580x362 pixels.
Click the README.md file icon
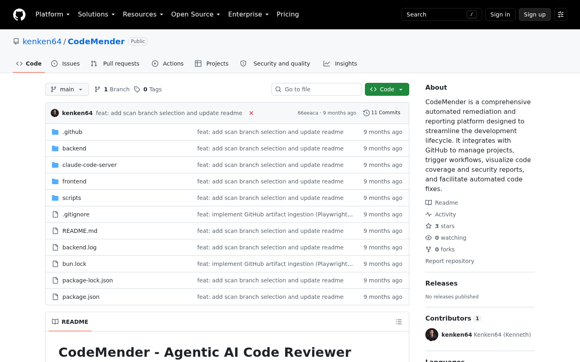[55, 231]
